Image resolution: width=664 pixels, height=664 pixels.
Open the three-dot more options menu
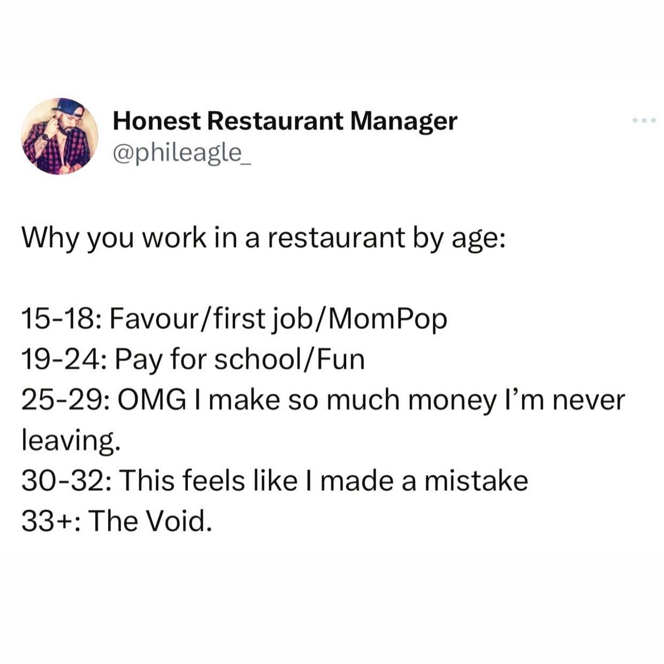click(x=644, y=121)
